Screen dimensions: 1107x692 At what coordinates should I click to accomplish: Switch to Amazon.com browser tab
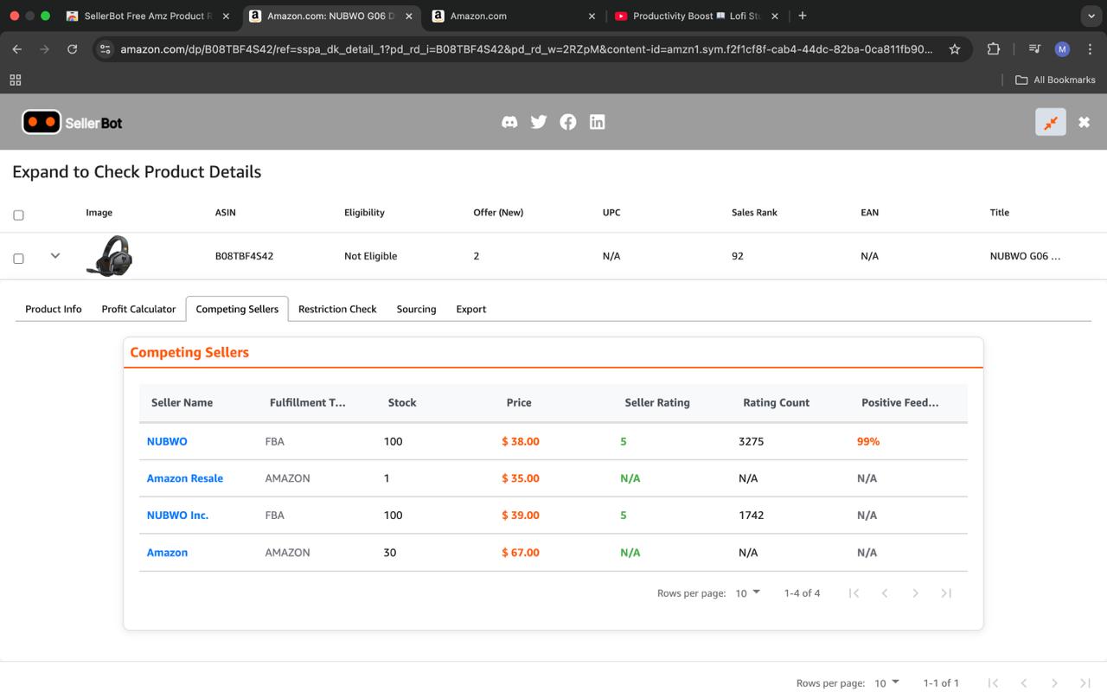tap(514, 16)
